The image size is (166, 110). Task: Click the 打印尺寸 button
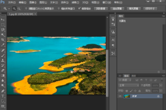(x=150, y=8)
